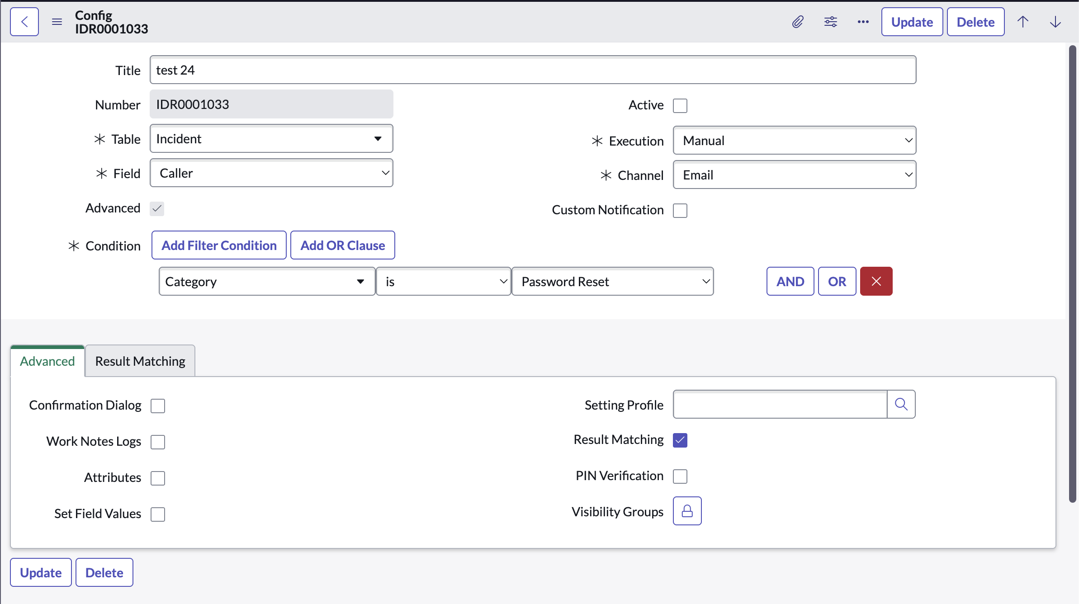The height and width of the screenshot is (604, 1079).
Task: Enable the PIN Verification checkbox
Action: tap(680, 477)
